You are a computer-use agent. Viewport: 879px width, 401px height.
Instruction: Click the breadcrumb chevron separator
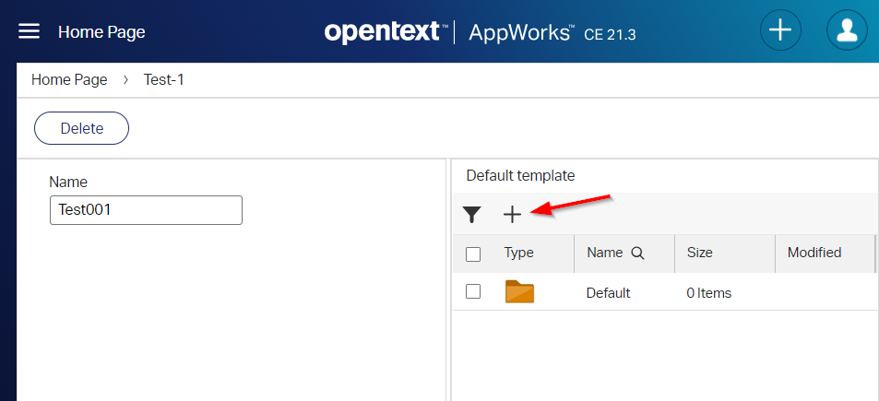coord(126,80)
